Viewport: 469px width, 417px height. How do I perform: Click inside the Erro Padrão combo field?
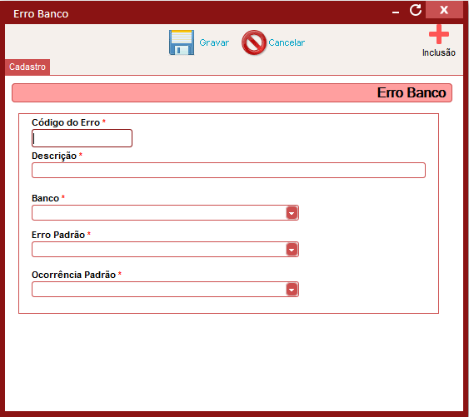(159, 250)
